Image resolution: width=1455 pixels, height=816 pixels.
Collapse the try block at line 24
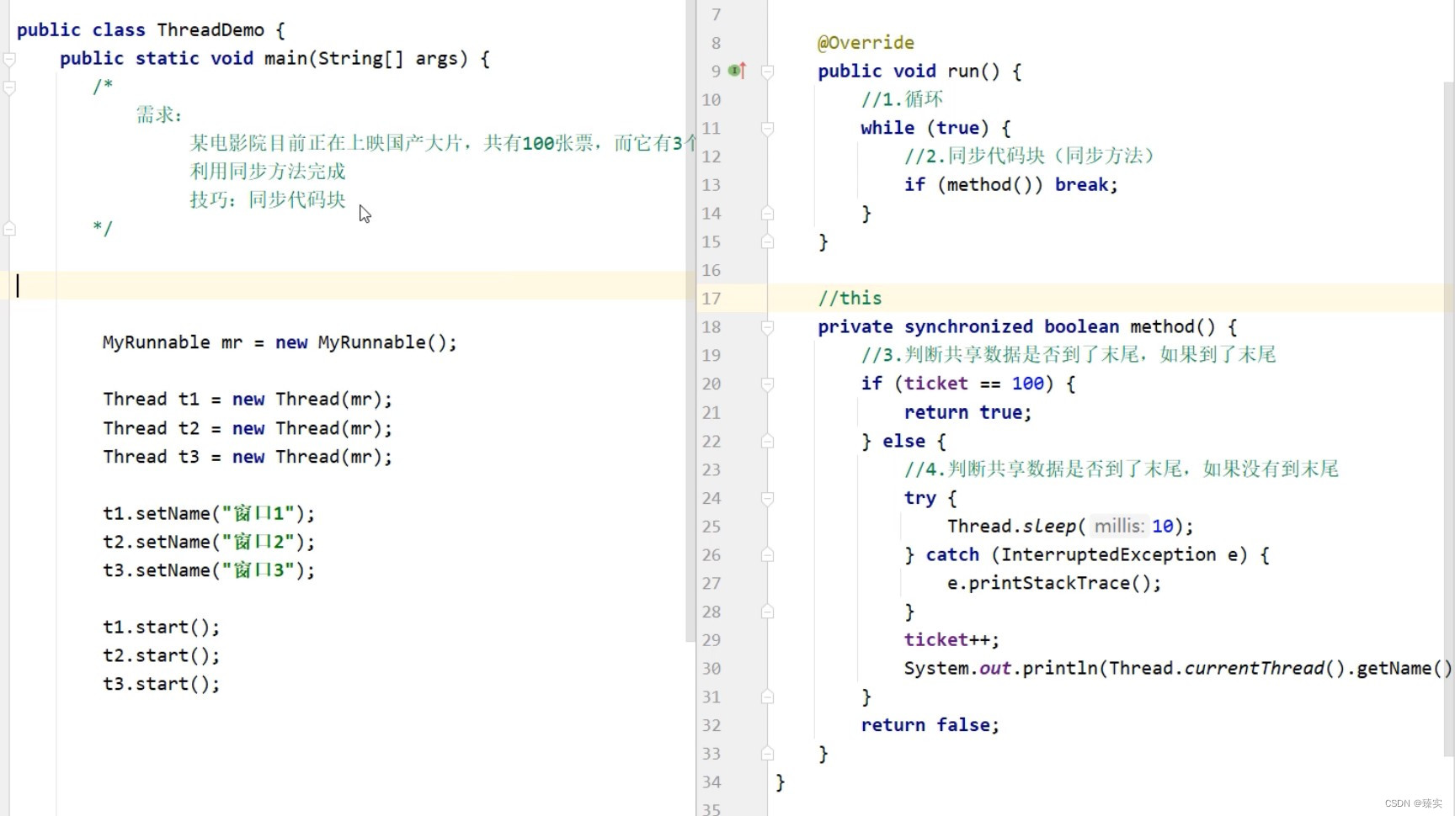point(768,498)
